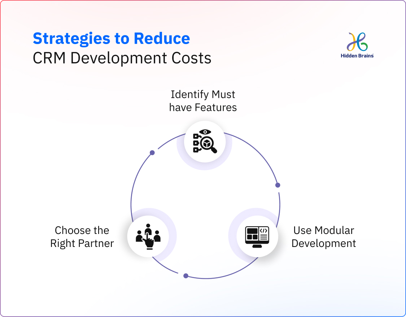Image resolution: width=406 pixels, height=317 pixels.
Task: Click the purple dot on the right circle edge
Action: tap(277, 184)
